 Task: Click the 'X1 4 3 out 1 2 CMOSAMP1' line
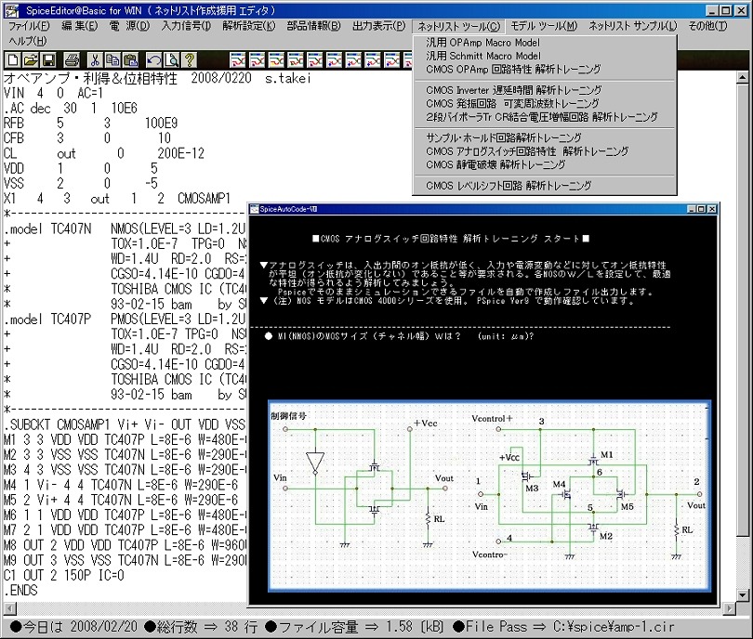tap(117, 199)
